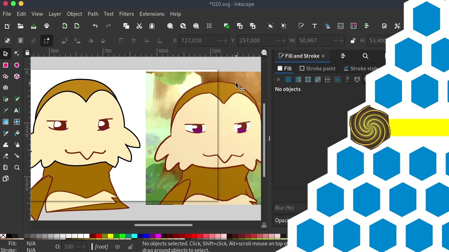Choose the Ellipse tool
Screen dimensions: 449x252
(x=17, y=65)
